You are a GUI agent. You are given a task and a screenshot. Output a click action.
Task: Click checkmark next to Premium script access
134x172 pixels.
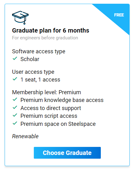[x=15, y=115]
